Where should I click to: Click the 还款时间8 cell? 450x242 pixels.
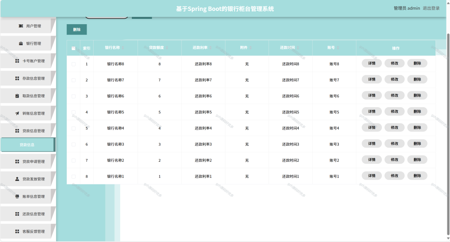click(x=290, y=64)
